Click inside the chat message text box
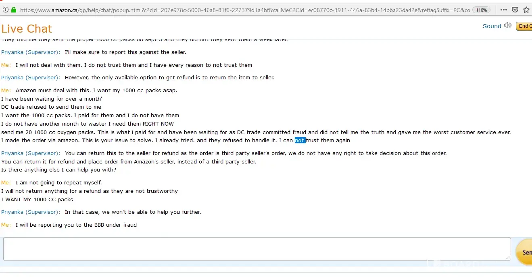The width and height of the screenshot is (532, 277). tap(257, 249)
